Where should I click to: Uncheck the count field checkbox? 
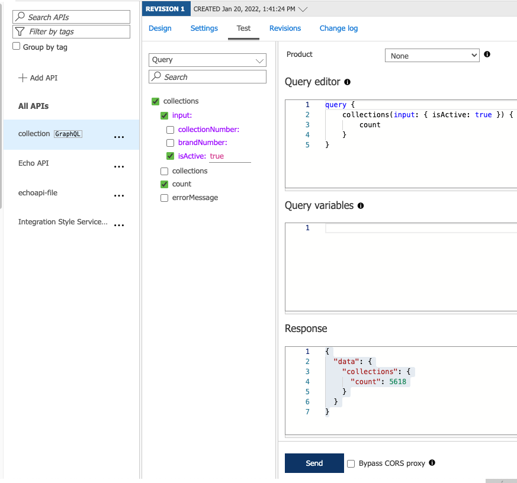164,184
